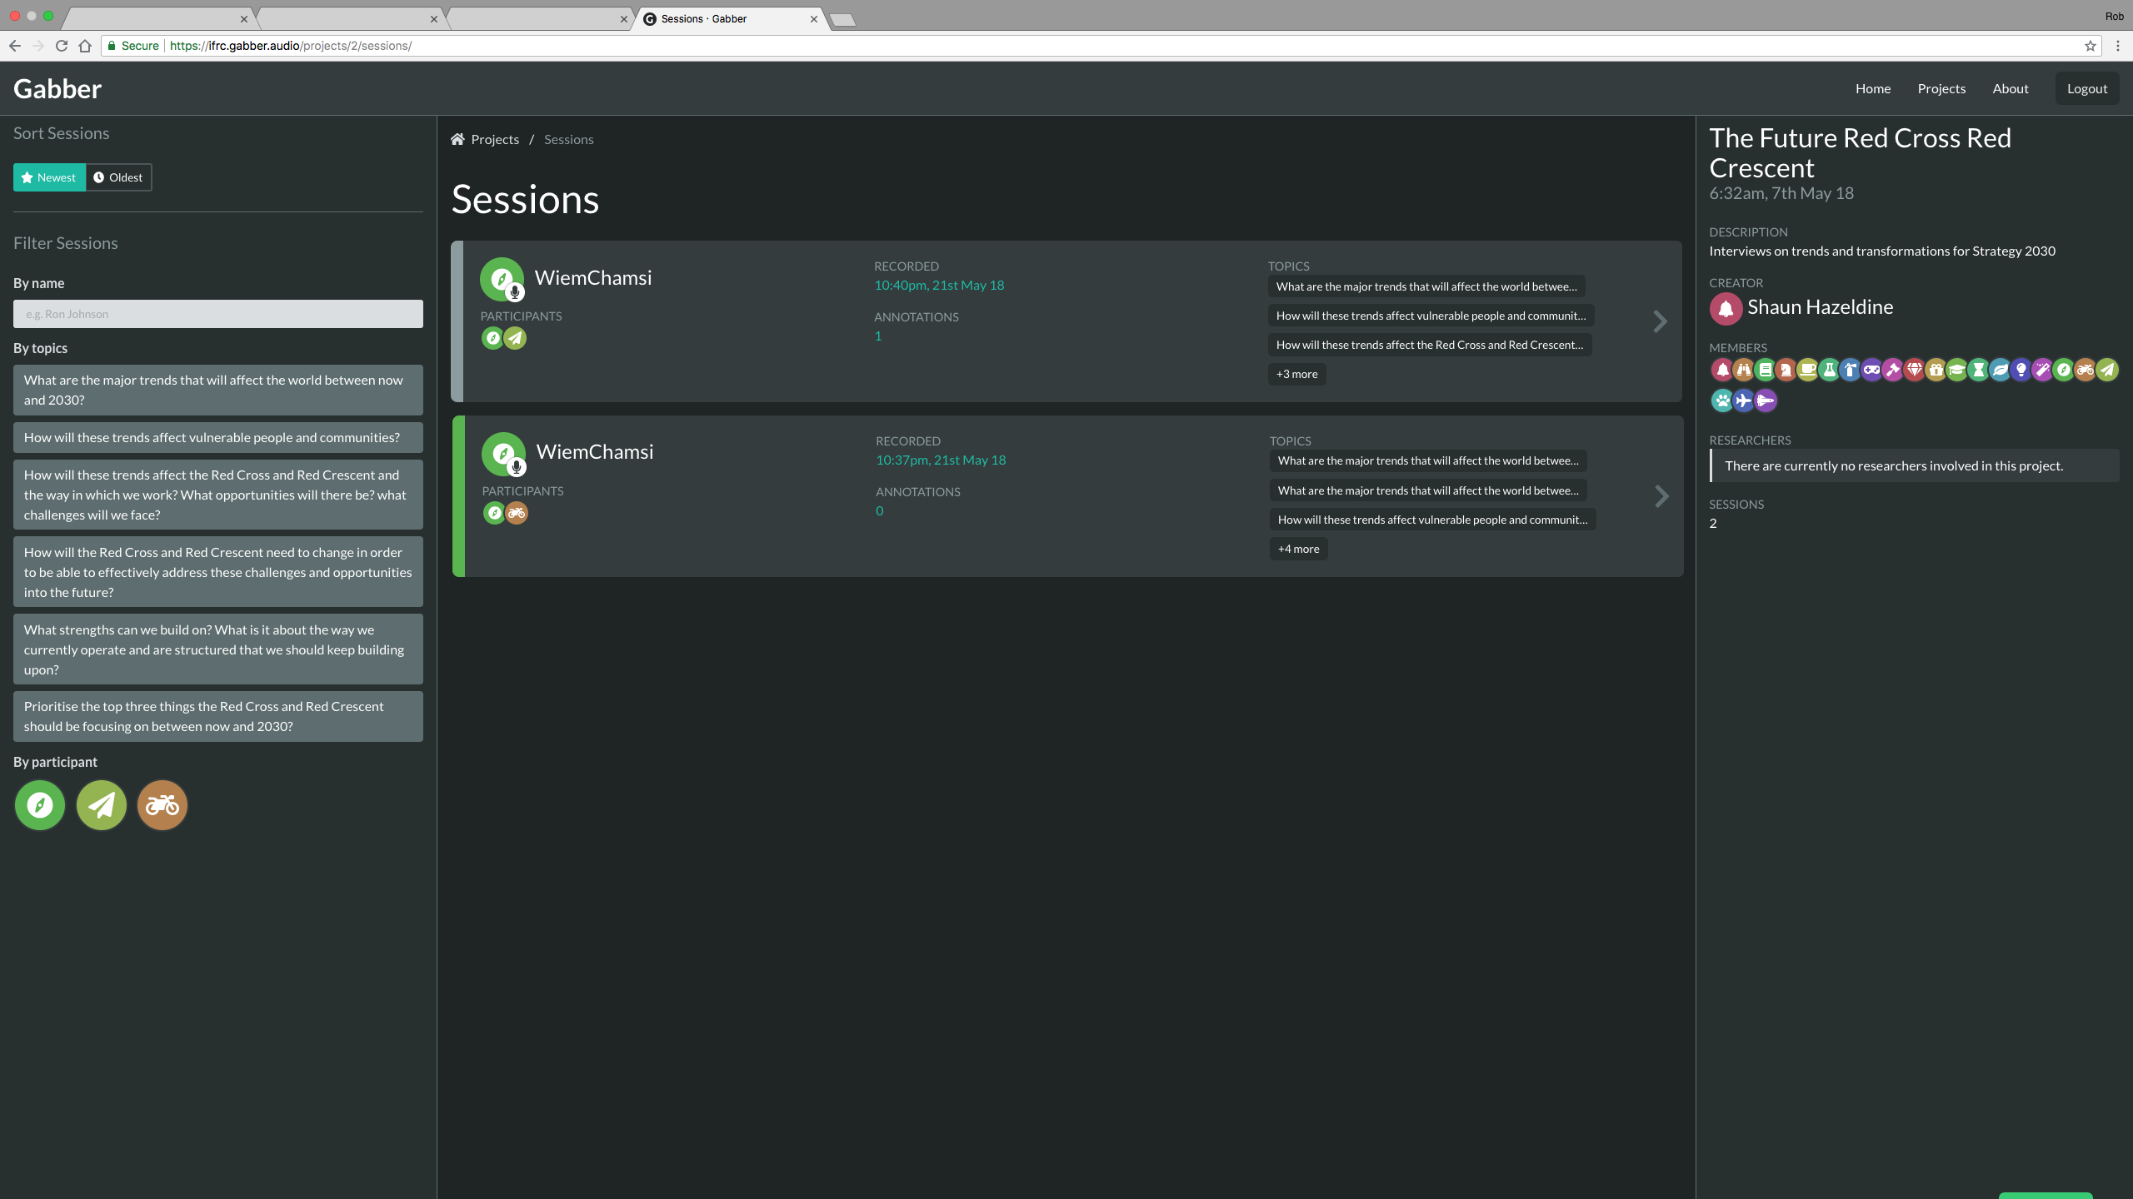
Task: Toggle the 'What strengths can we build on' topic filter
Action: point(218,649)
